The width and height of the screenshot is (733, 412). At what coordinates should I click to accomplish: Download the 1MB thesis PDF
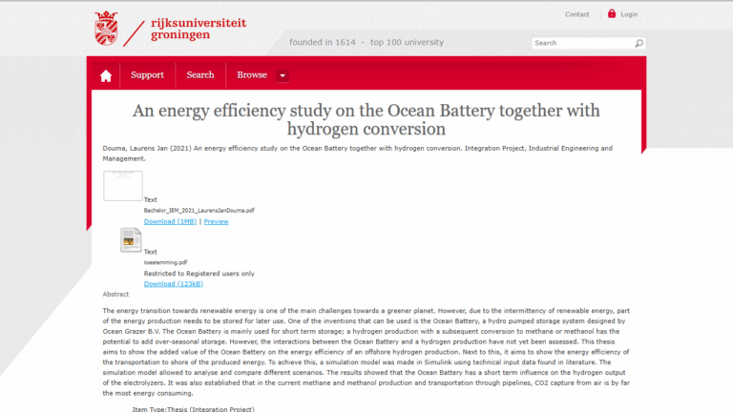click(170, 221)
